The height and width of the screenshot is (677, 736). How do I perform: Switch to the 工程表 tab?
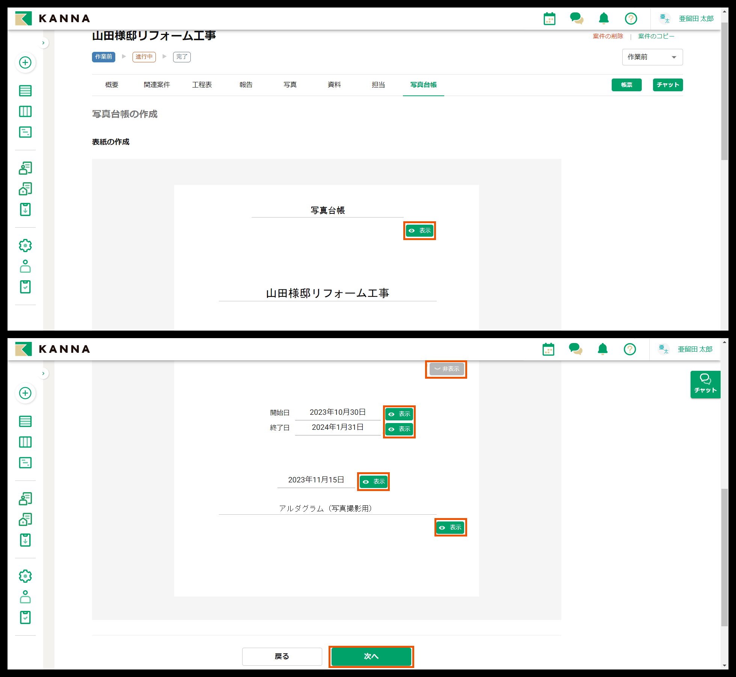coord(202,85)
